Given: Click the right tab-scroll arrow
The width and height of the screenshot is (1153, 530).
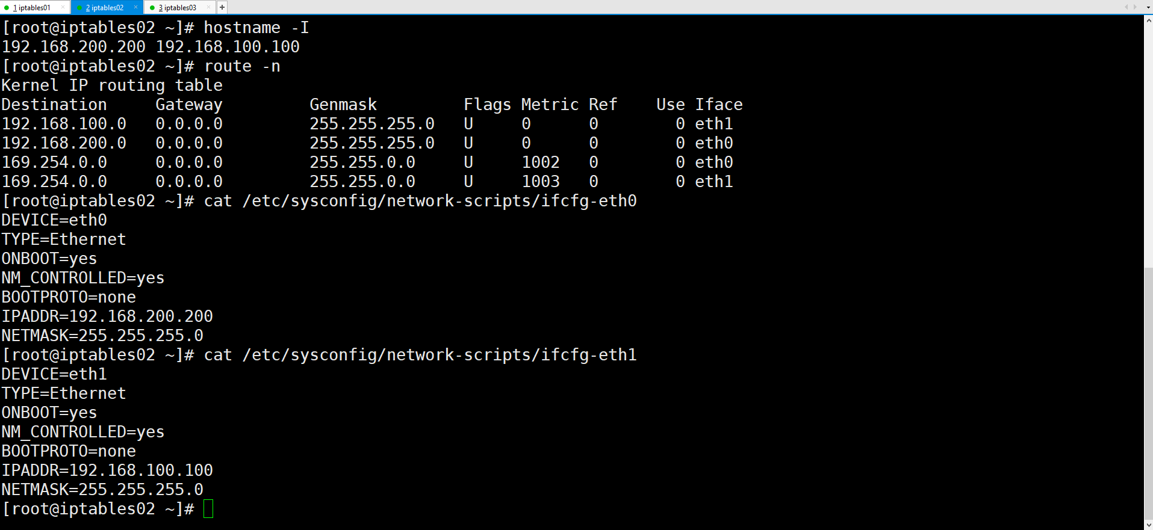Looking at the screenshot, I should pos(1135,7).
